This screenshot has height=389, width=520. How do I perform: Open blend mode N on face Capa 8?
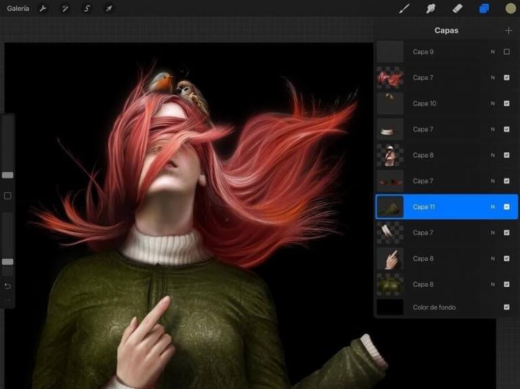(493, 155)
